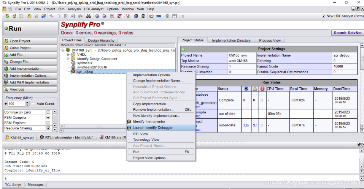Collapse the XM168_syn project tree root
364x189 pixels.
click(x=63, y=50)
